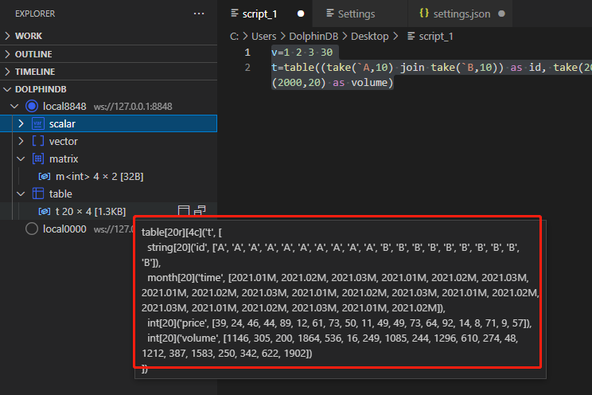The width and height of the screenshot is (592, 395).
Task: Click the month[20]('time' tooltip row
Action: [338, 278]
